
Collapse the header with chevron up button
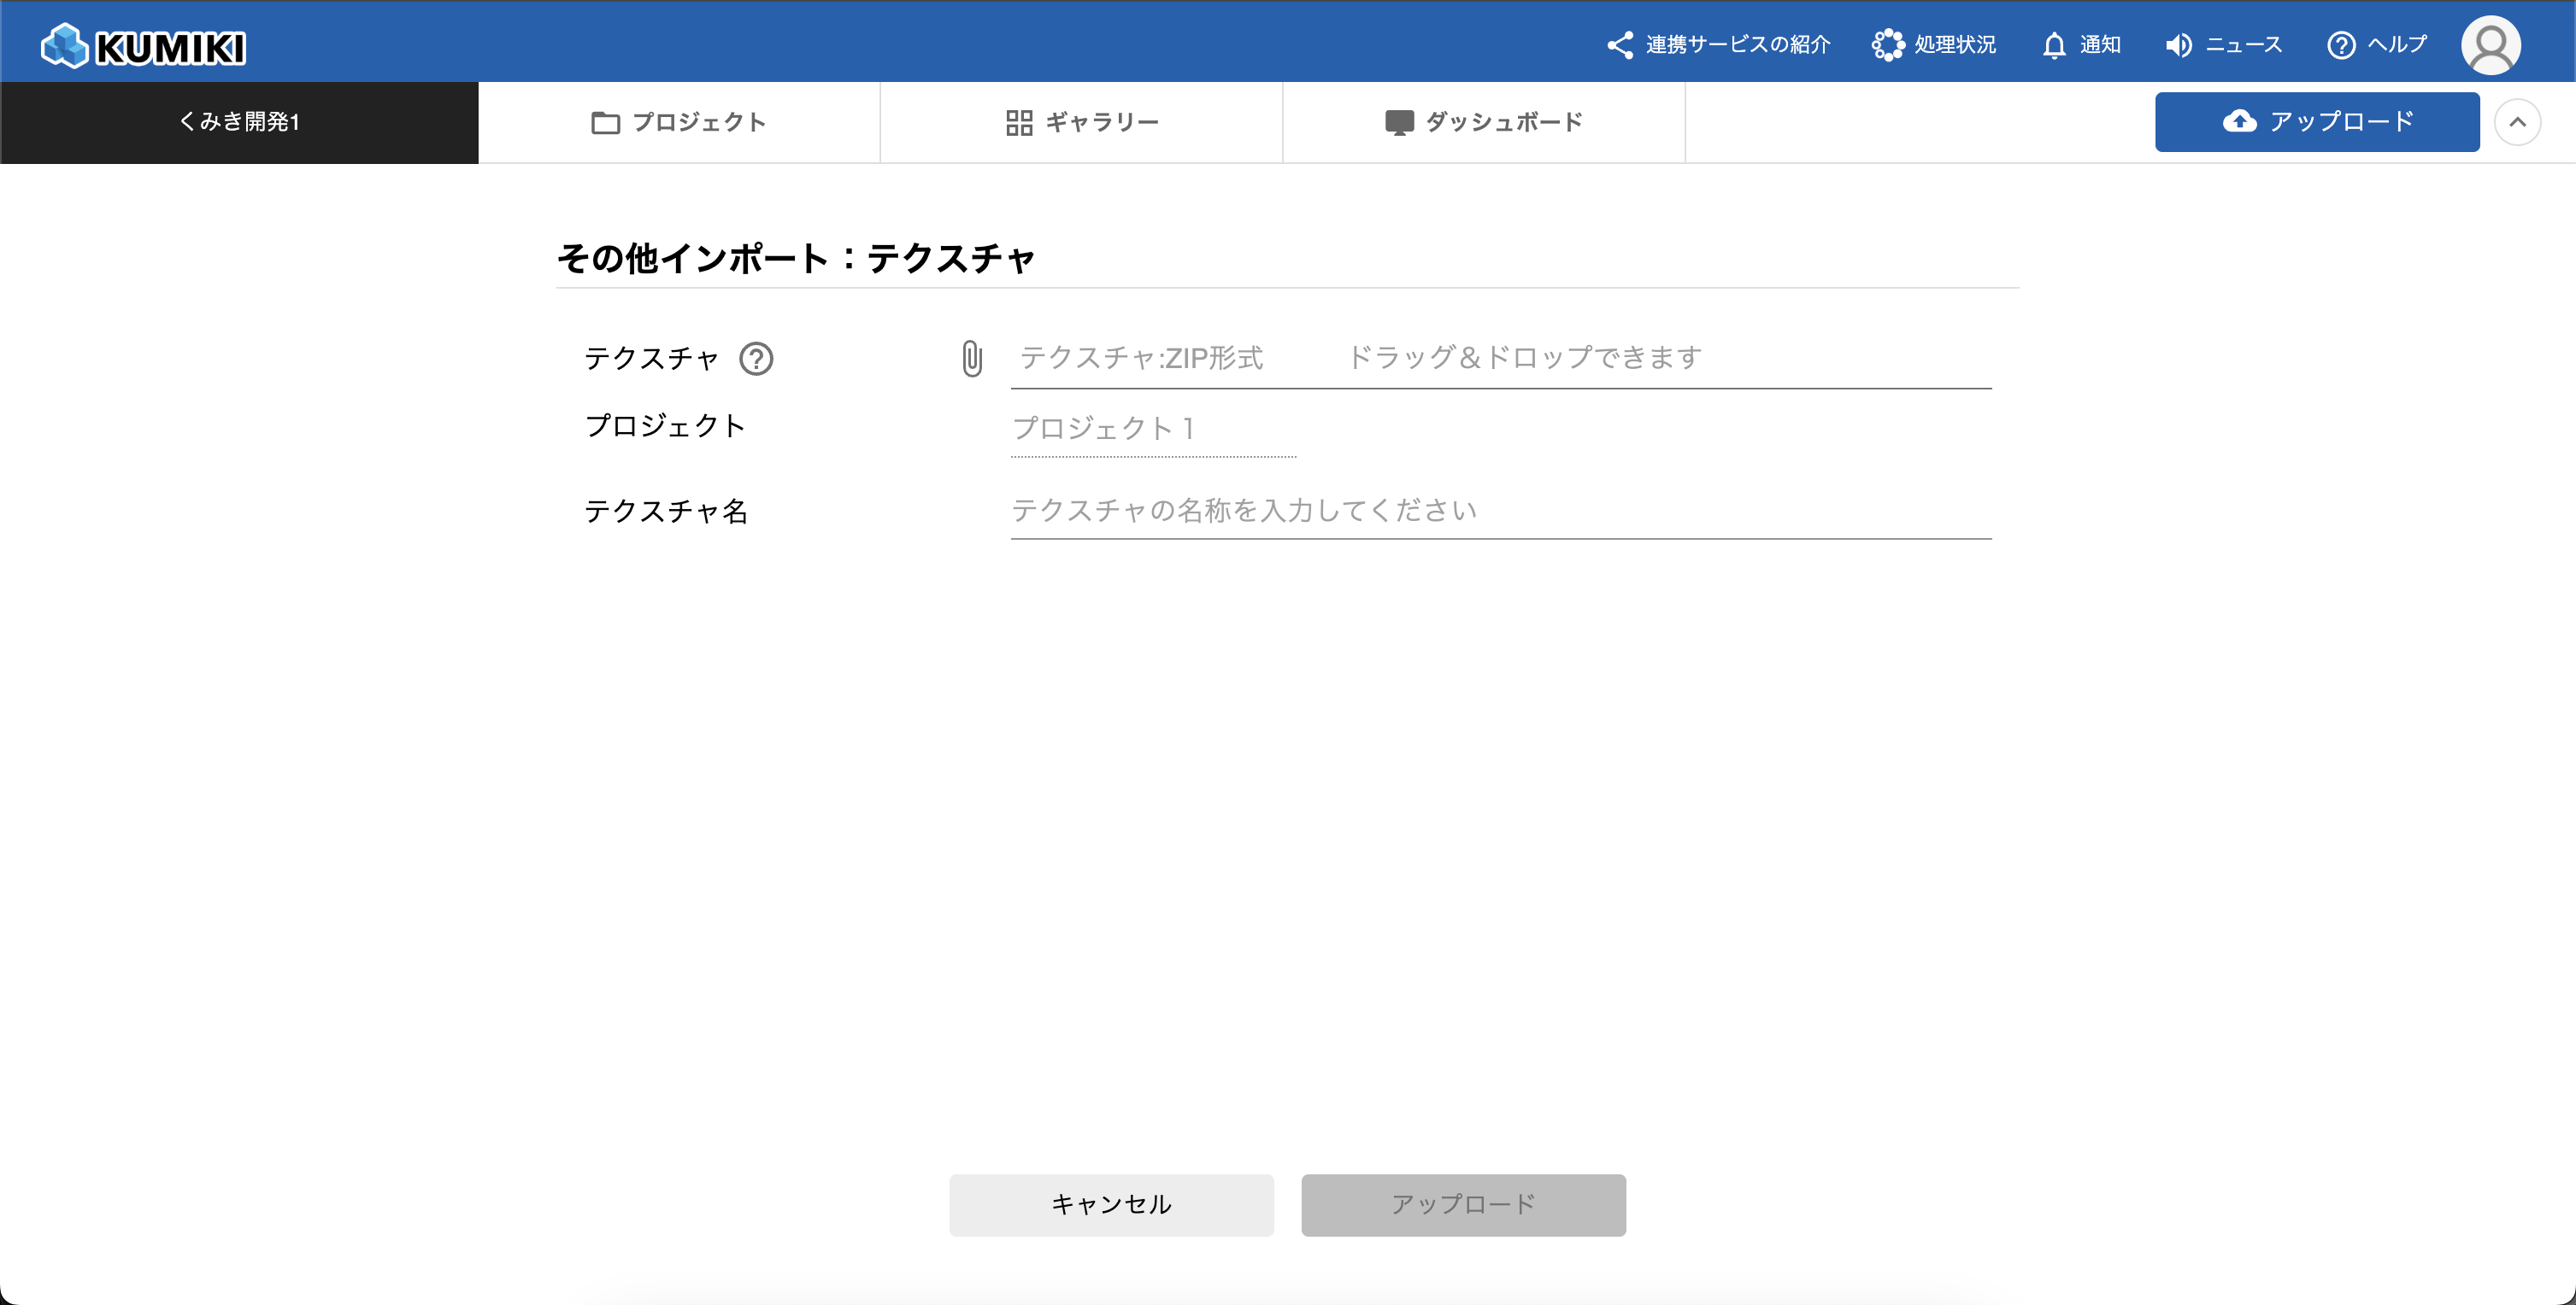[x=2517, y=122]
